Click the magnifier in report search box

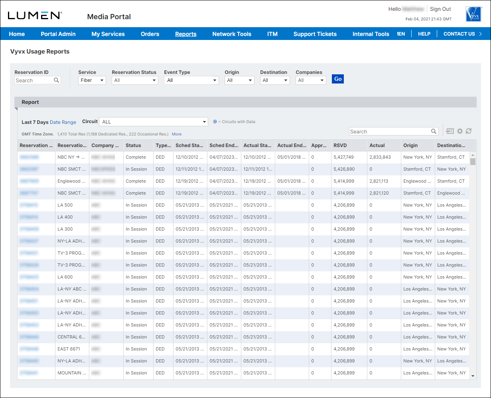pos(434,131)
